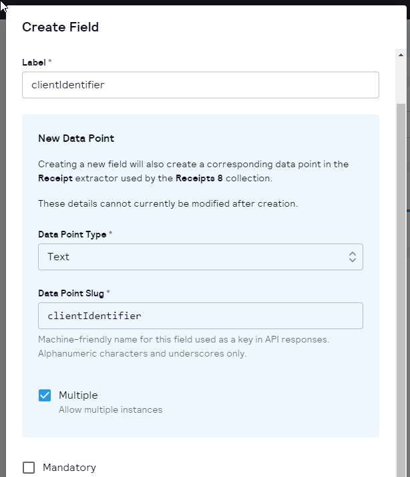The width and height of the screenshot is (410, 477).
Task: Click the 'Allow multiple instances' helper text
Action: click(110, 409)
